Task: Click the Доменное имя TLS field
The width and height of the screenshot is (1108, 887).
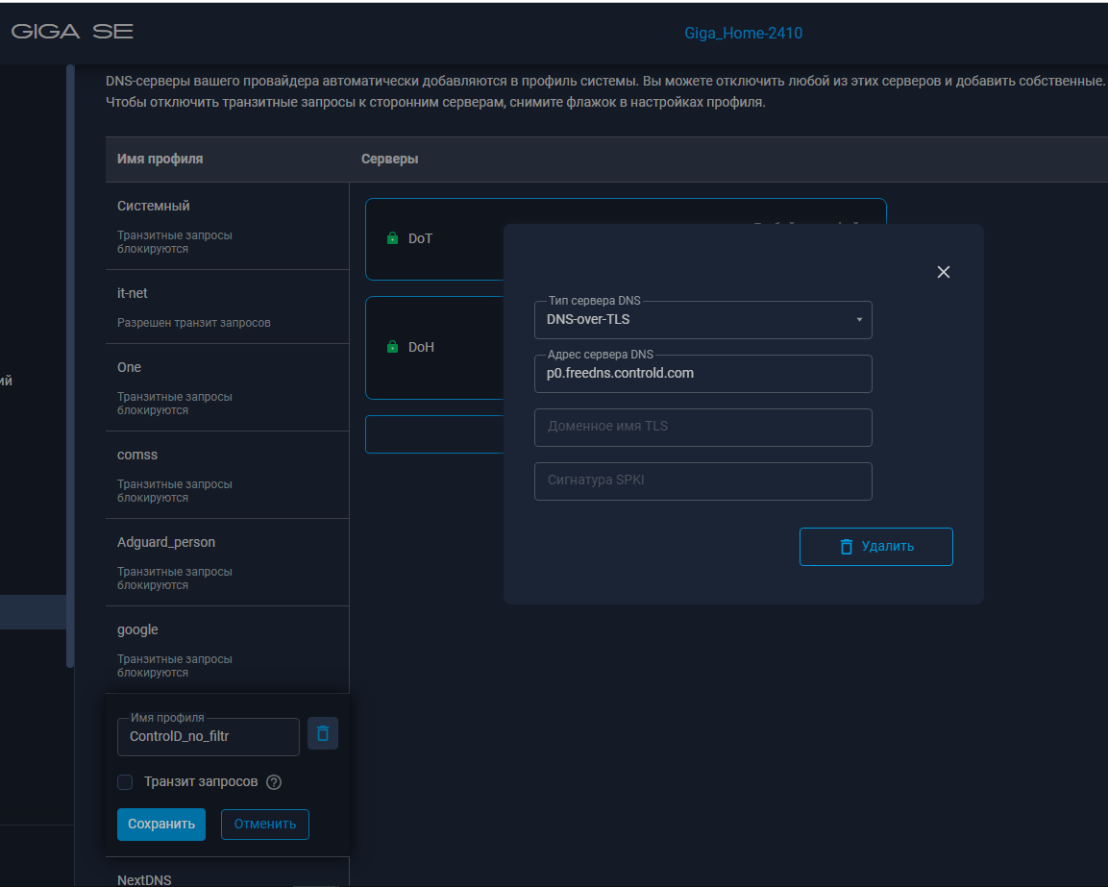Action: pos(702,428)
